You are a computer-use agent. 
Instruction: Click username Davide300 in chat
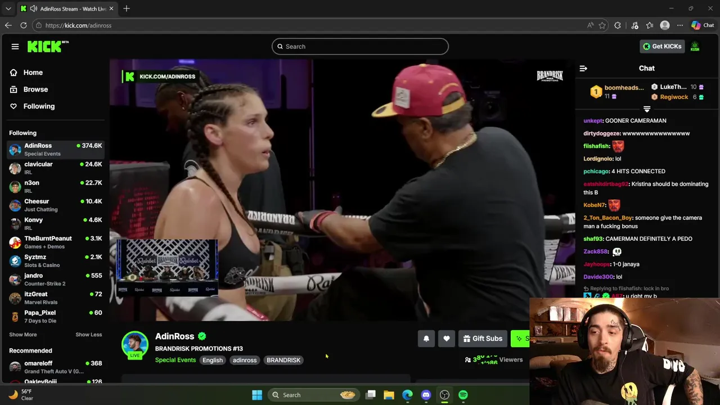click(598, 277)
